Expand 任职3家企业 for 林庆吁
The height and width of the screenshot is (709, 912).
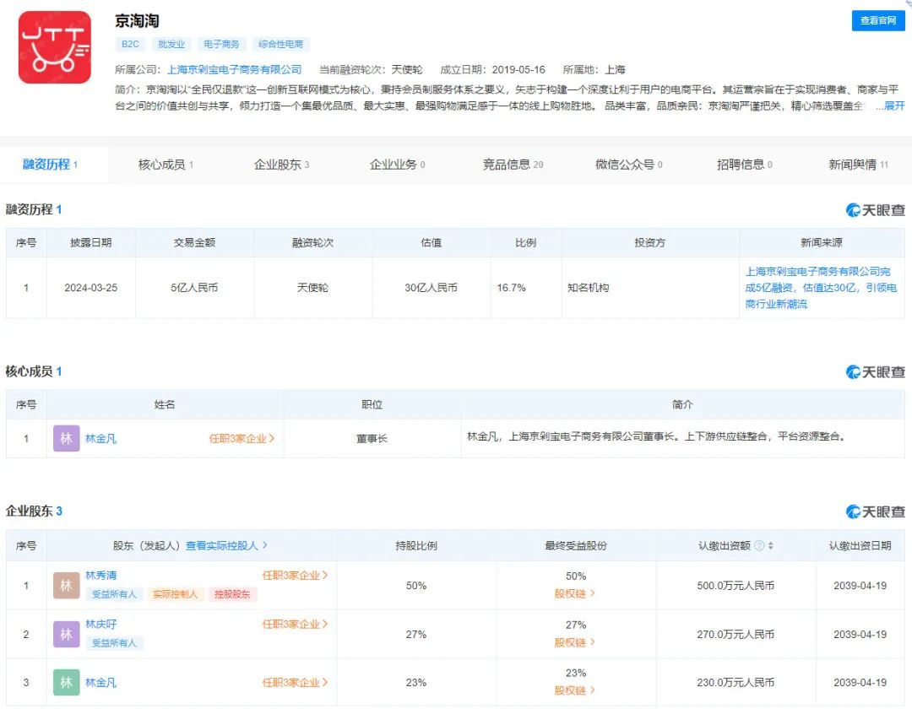coord(295,624)
